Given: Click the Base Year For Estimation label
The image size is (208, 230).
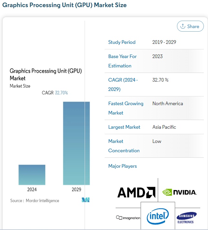Looking at the screenshot, I should click(x=122, y=61).
